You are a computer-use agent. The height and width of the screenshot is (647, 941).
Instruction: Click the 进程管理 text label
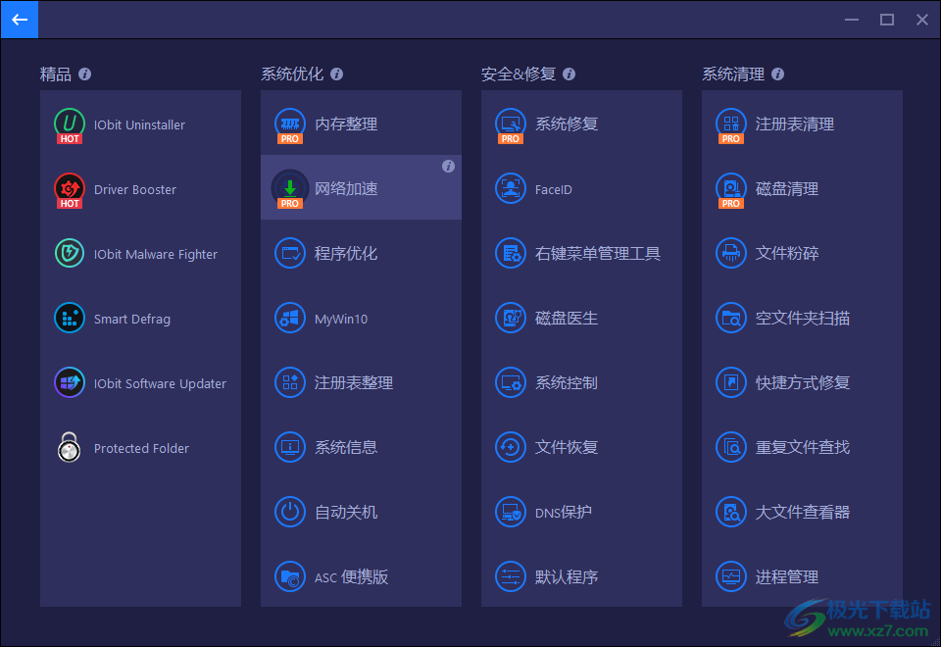(787, 576)
